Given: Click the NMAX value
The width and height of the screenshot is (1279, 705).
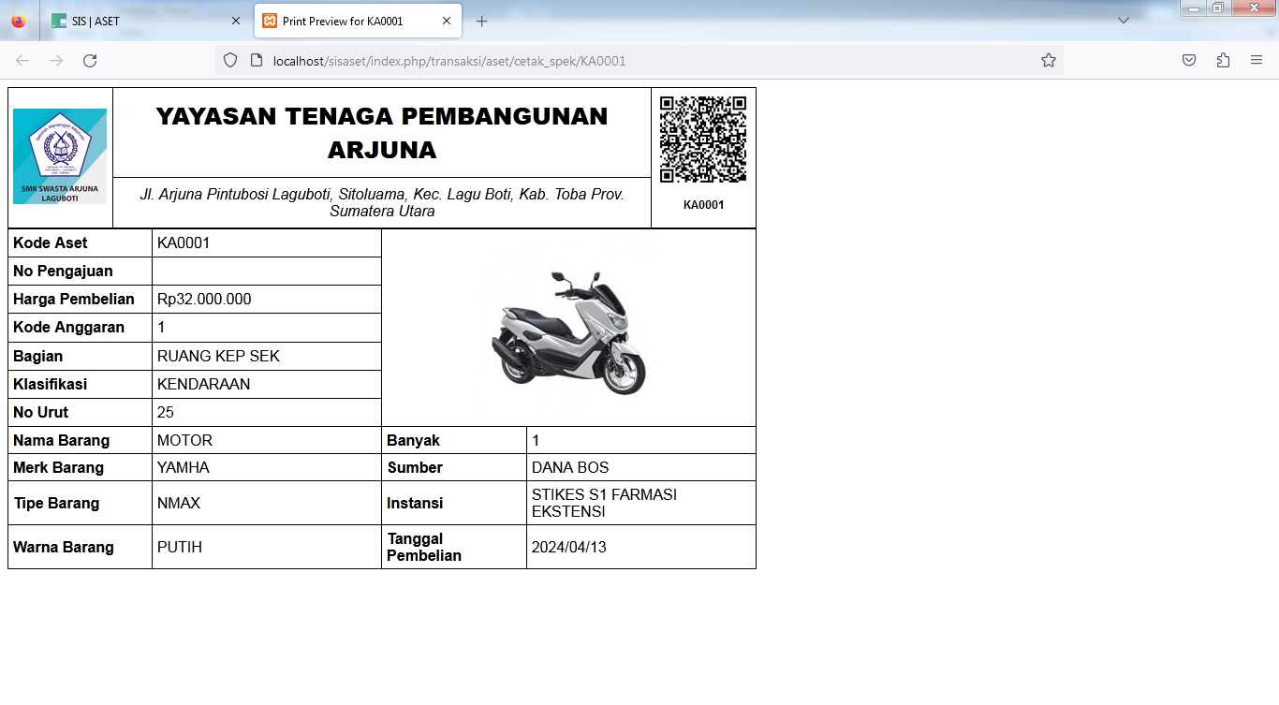Looking at the screenshot, I should point(179,504).
